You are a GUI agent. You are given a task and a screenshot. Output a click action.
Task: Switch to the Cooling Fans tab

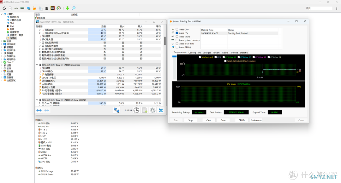[194, 53]
